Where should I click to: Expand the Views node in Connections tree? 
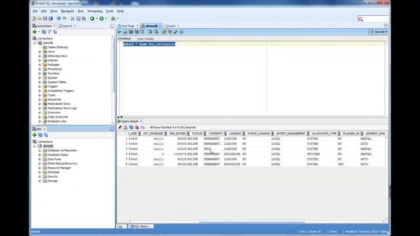[39, 52]
